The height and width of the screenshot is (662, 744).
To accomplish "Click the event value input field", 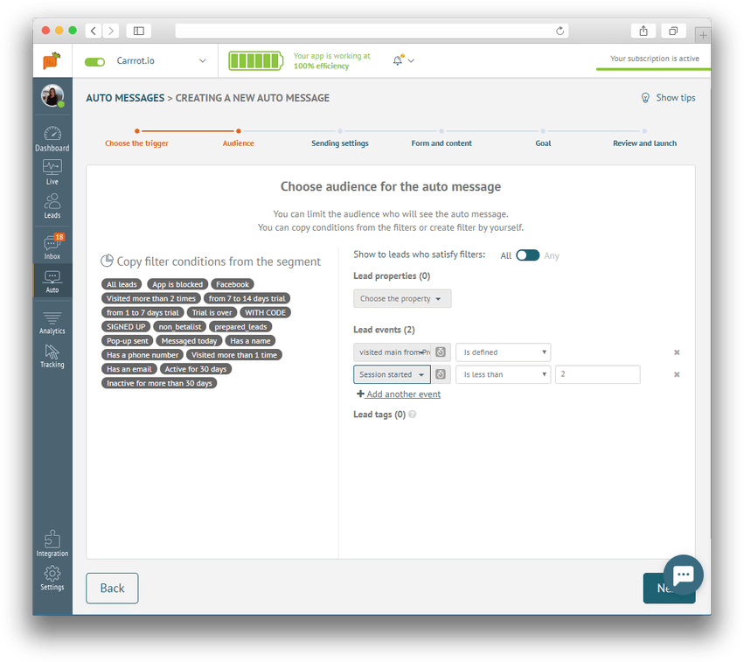I will [x=597, y=374].
